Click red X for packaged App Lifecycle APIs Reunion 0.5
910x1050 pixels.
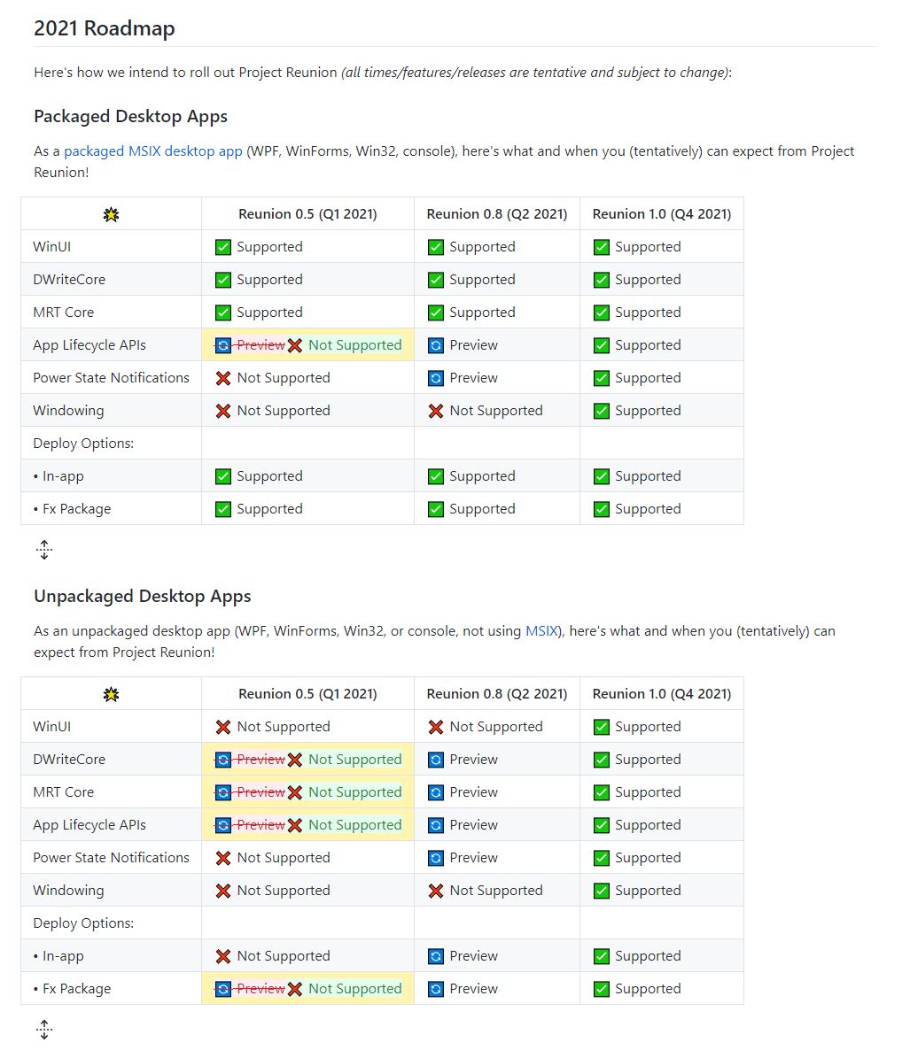point(295,345)
